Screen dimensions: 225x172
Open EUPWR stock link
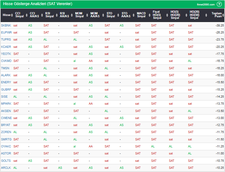pyautogui.click(x=6, y=33)
